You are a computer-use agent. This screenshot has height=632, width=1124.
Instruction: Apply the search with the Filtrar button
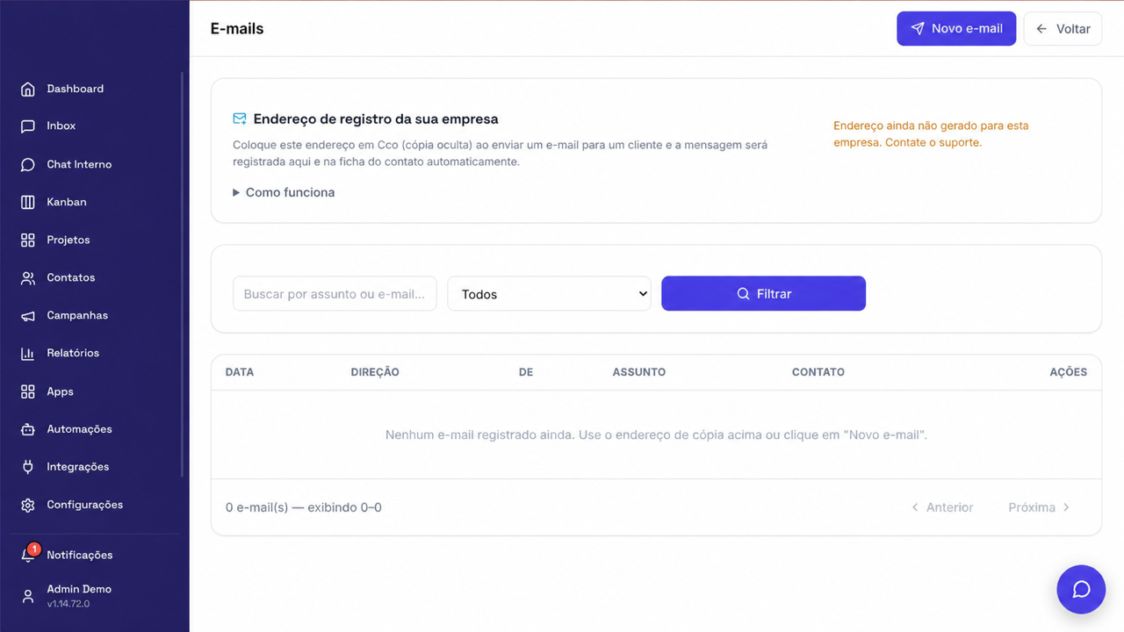coord(763,294)
